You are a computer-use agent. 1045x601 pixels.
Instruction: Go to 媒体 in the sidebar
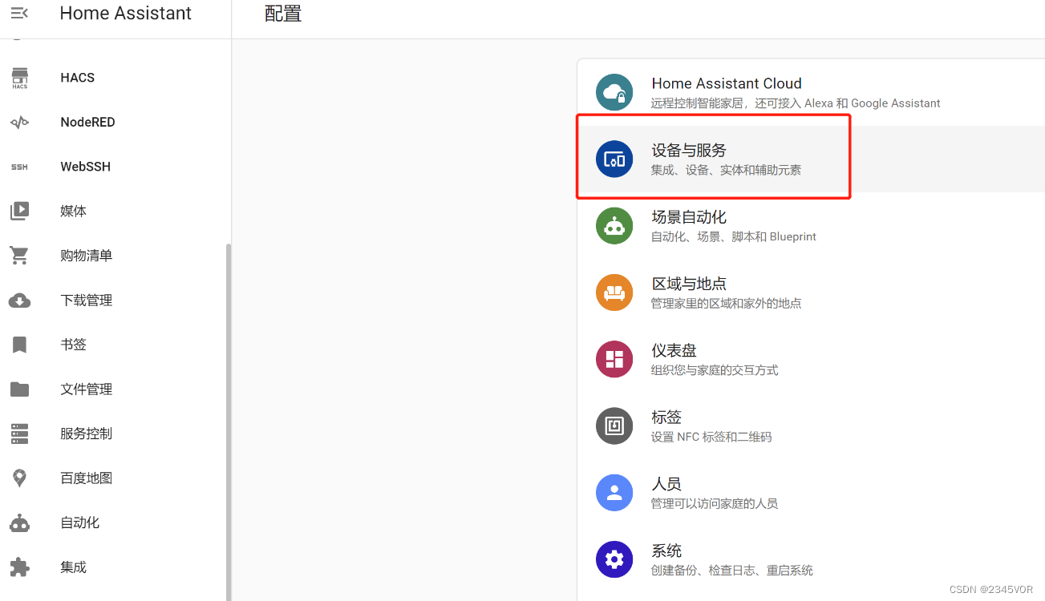pos(73,212)
